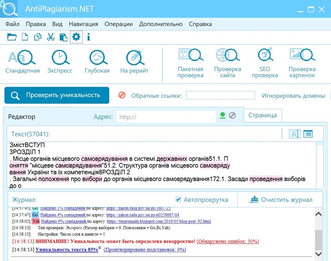The height and width of the screenshot is (261, 331).
Task: Start На рерайт check mode
Action: point(134,61)
